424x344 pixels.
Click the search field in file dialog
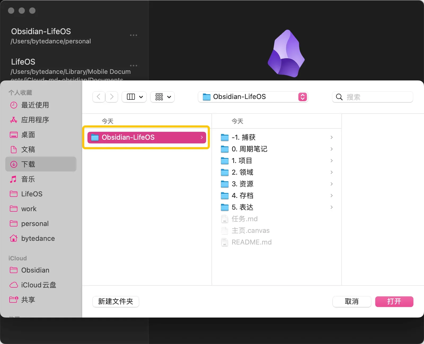point(376,97)
